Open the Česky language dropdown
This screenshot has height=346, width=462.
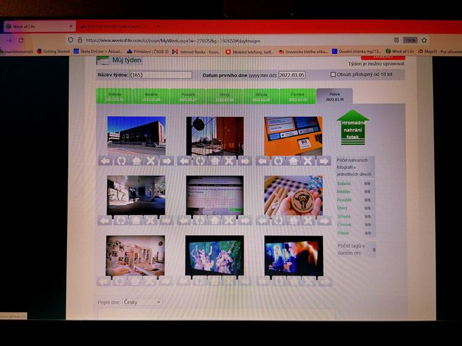pos(143,302)
